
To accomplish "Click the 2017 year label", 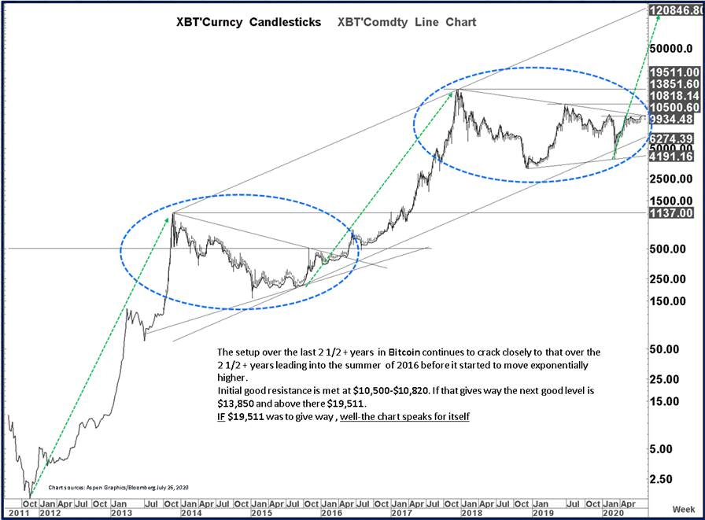I will (401, 513).
